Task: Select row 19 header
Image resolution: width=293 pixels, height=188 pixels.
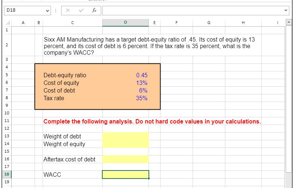Action: click(x=7, y=182)
